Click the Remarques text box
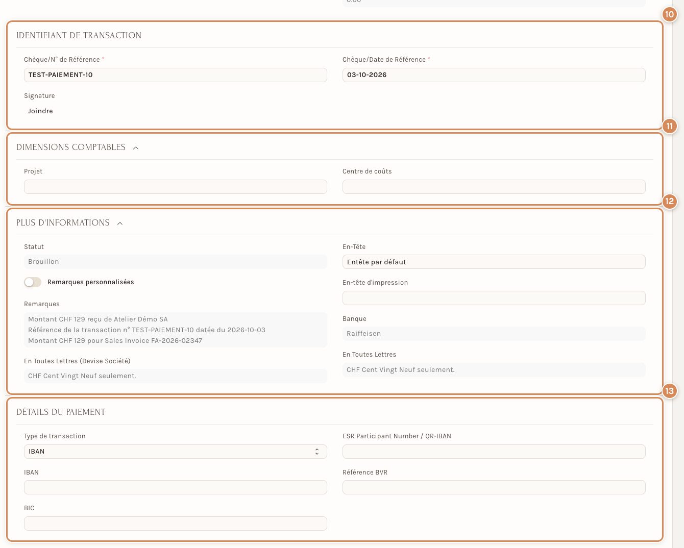 tap(175, 330)
